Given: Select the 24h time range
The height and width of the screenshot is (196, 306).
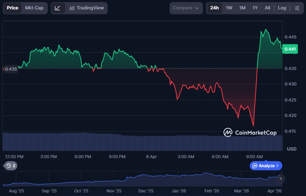Looking at the screenshot, I should pyautogui.click(x=214, y=8).
